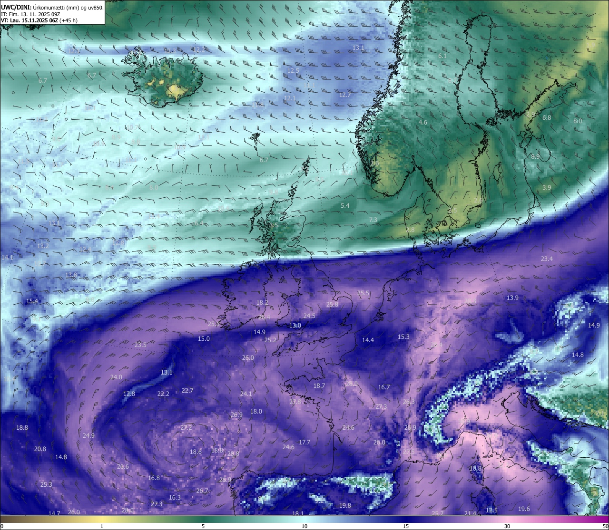The width and height of the screenshot is (609, 530).
Task: Click the 26.7 value on the map
Action: click(202, 491)
